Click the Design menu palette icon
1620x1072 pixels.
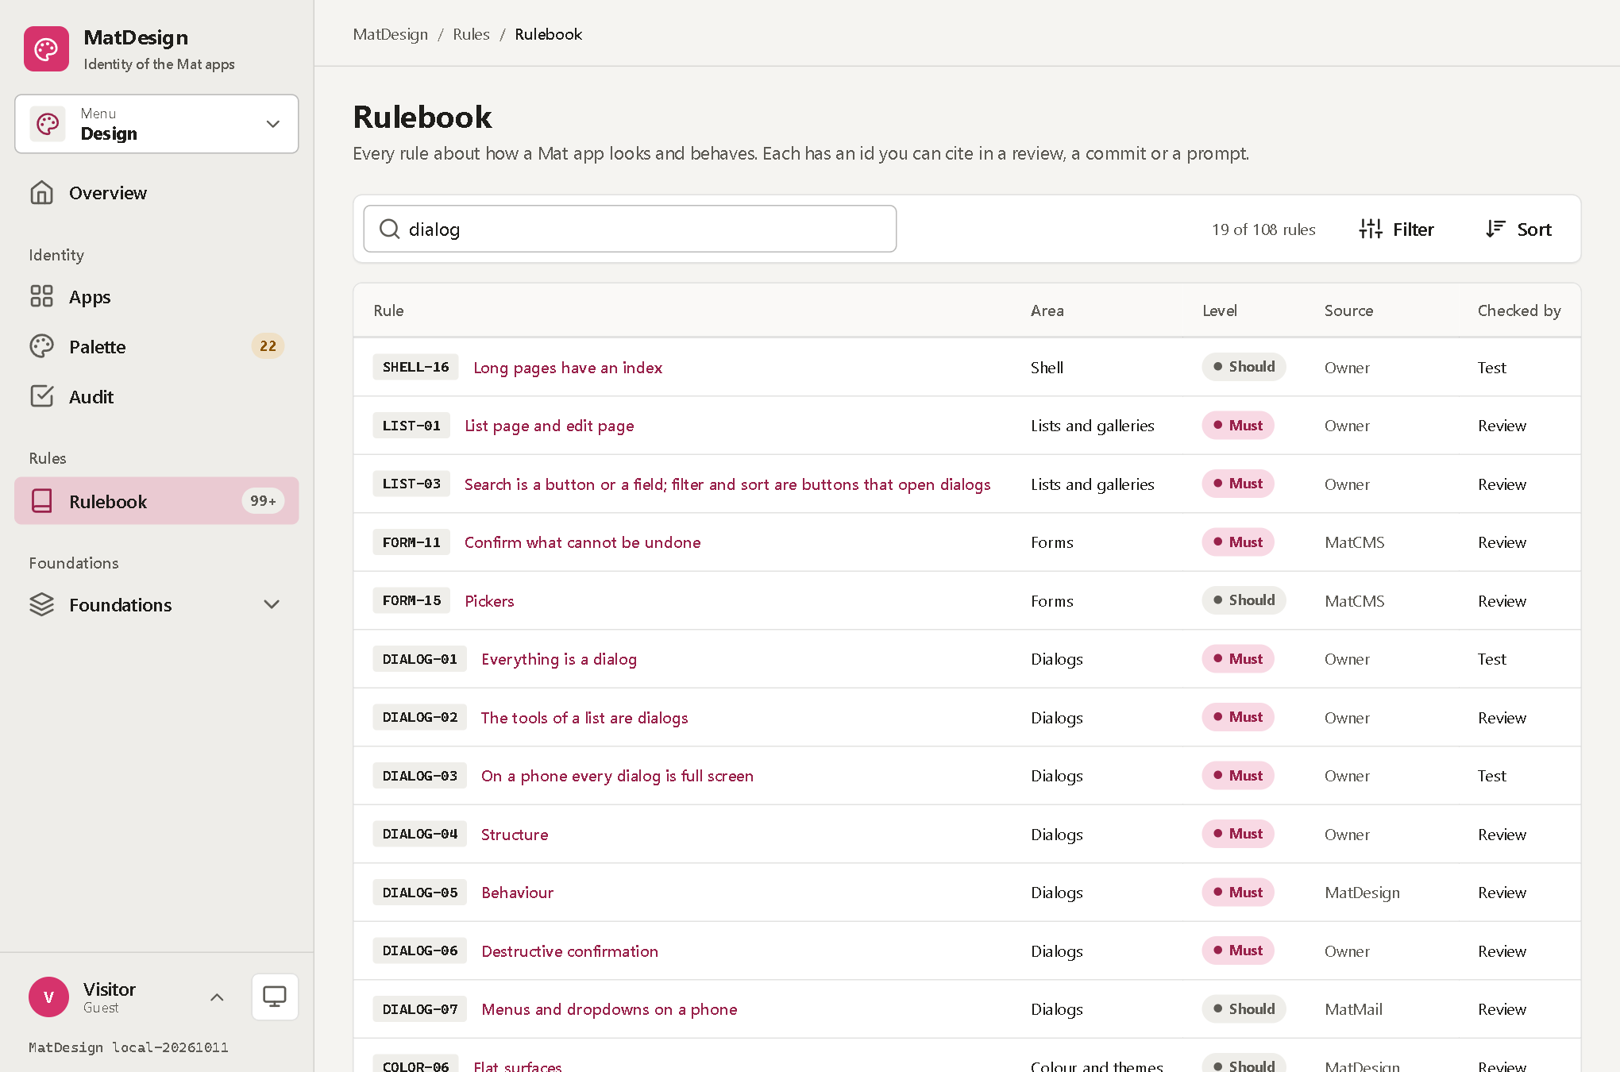pyautogui.click(x=48, y=124)
